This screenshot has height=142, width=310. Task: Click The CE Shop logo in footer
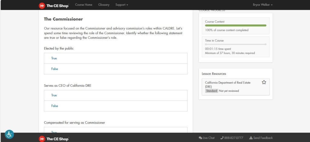54,139
